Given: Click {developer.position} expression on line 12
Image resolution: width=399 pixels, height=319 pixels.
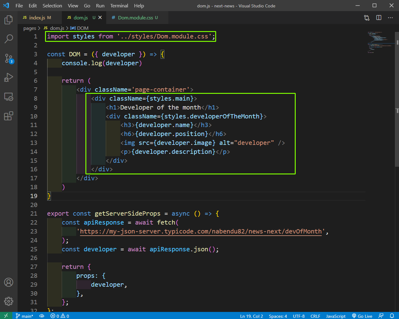Looking at the screenshot, I should pos(171,134).
